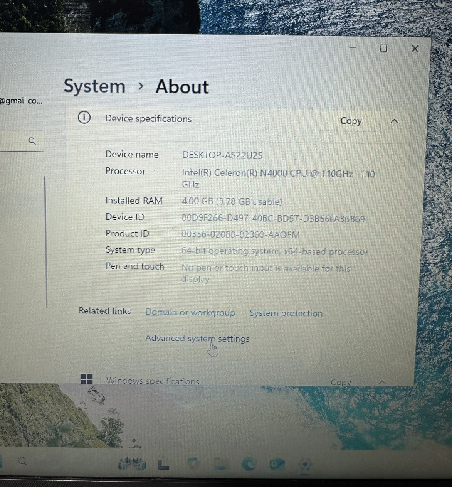The image size is (452, 487).
Task: Select the 64-bit operating system text
Action: 274,251
